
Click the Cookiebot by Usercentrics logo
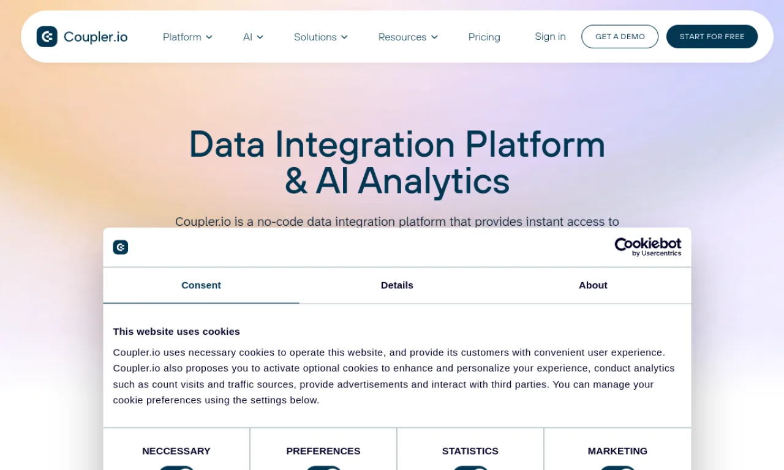pos(647,247)
